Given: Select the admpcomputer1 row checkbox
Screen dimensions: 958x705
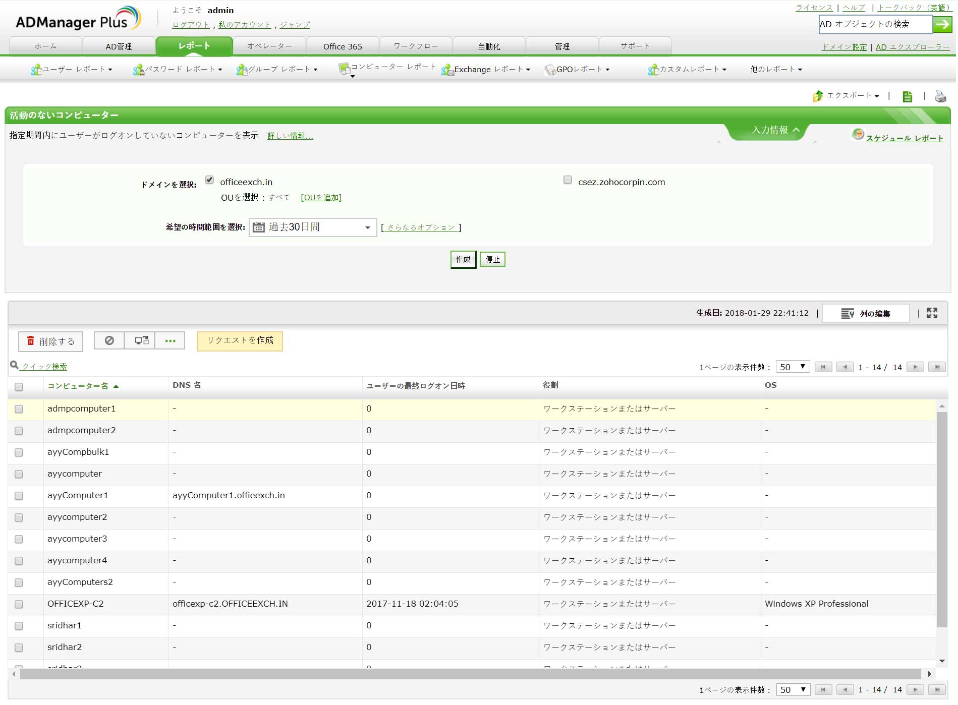Looking at the screenshot, I should pyautogui.click(x=19, y=410).
